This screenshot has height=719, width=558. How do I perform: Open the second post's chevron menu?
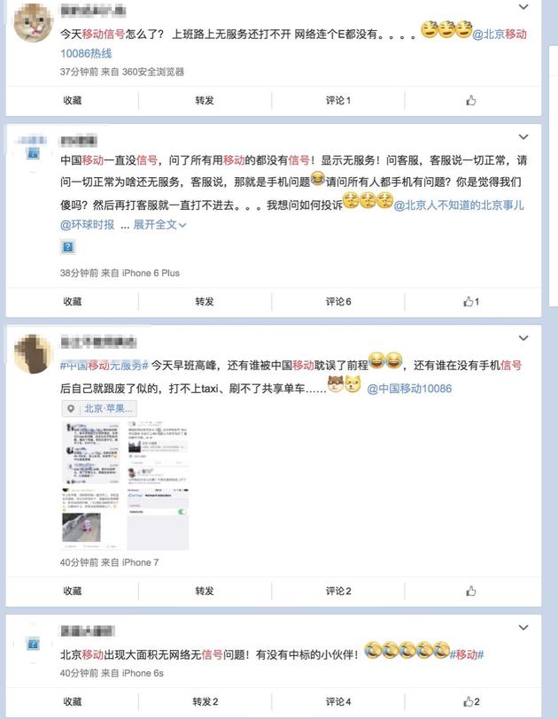pyautogui.click(x=523, y=136)
